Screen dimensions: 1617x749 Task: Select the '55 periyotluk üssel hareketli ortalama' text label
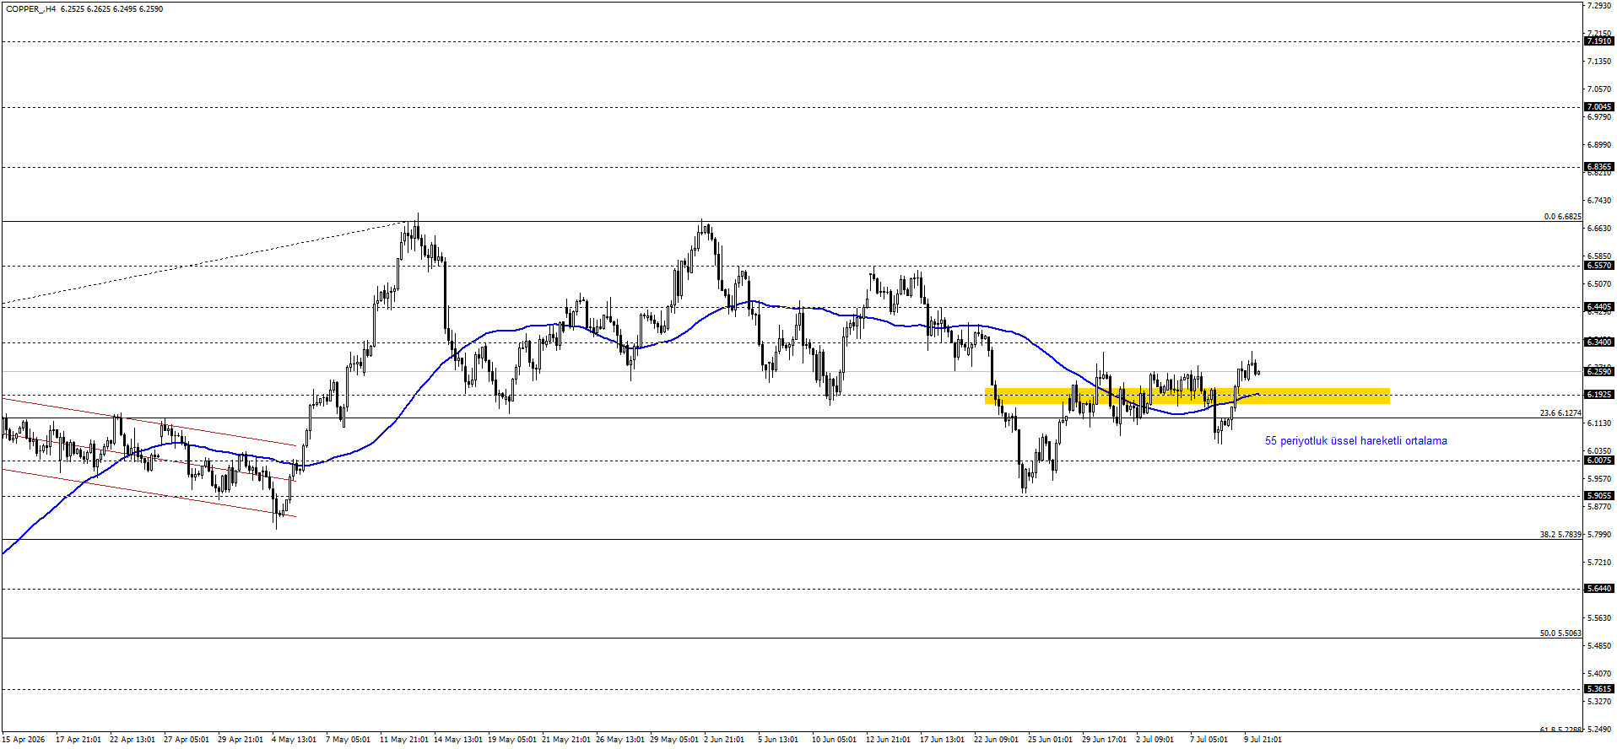1355,441
